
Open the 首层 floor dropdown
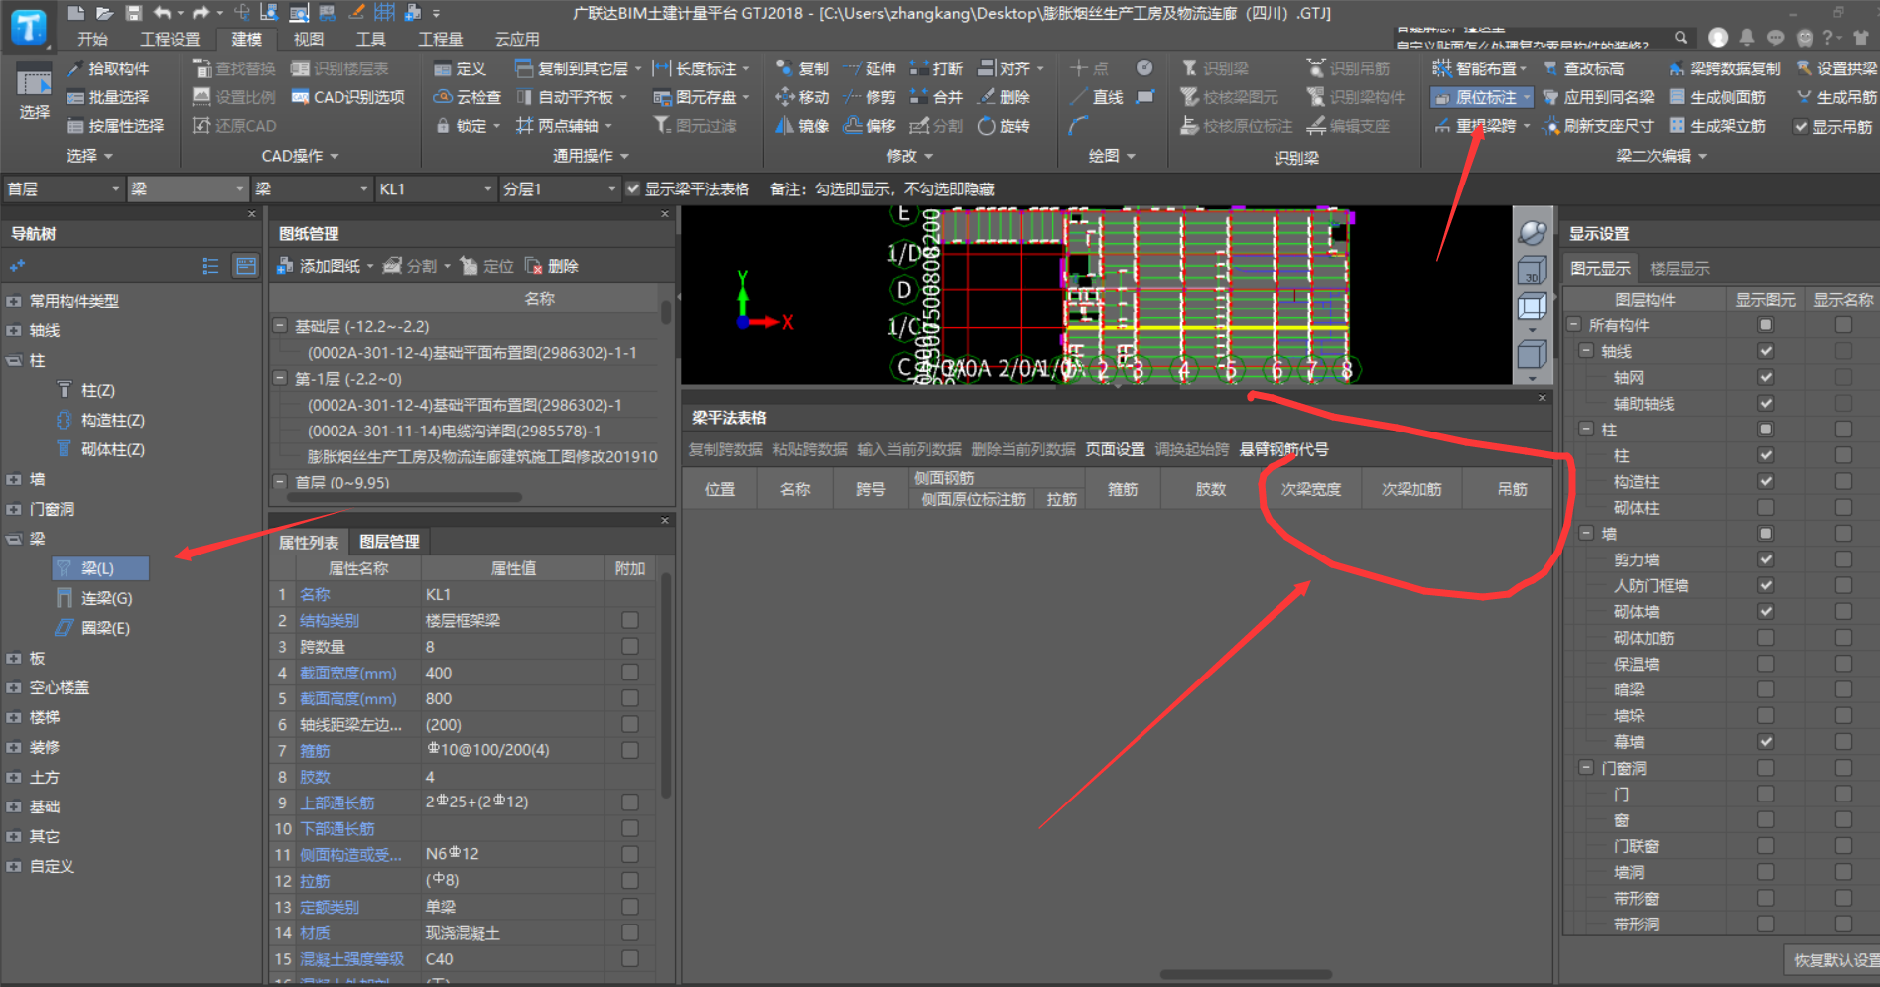(62, 188)
